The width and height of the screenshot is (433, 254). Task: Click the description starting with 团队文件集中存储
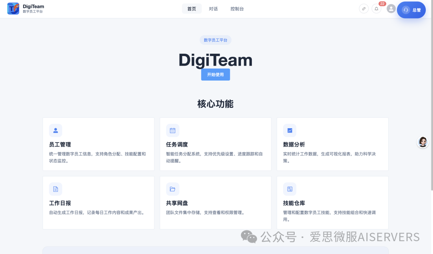coord(206,213)
